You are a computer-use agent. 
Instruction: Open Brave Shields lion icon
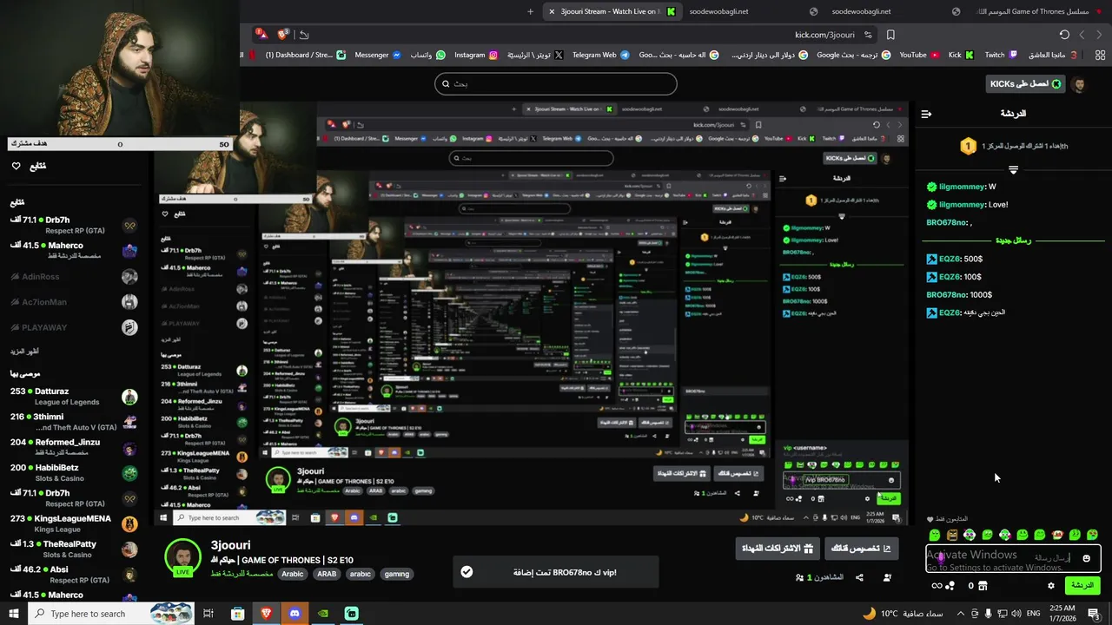[x=282, y=35]
